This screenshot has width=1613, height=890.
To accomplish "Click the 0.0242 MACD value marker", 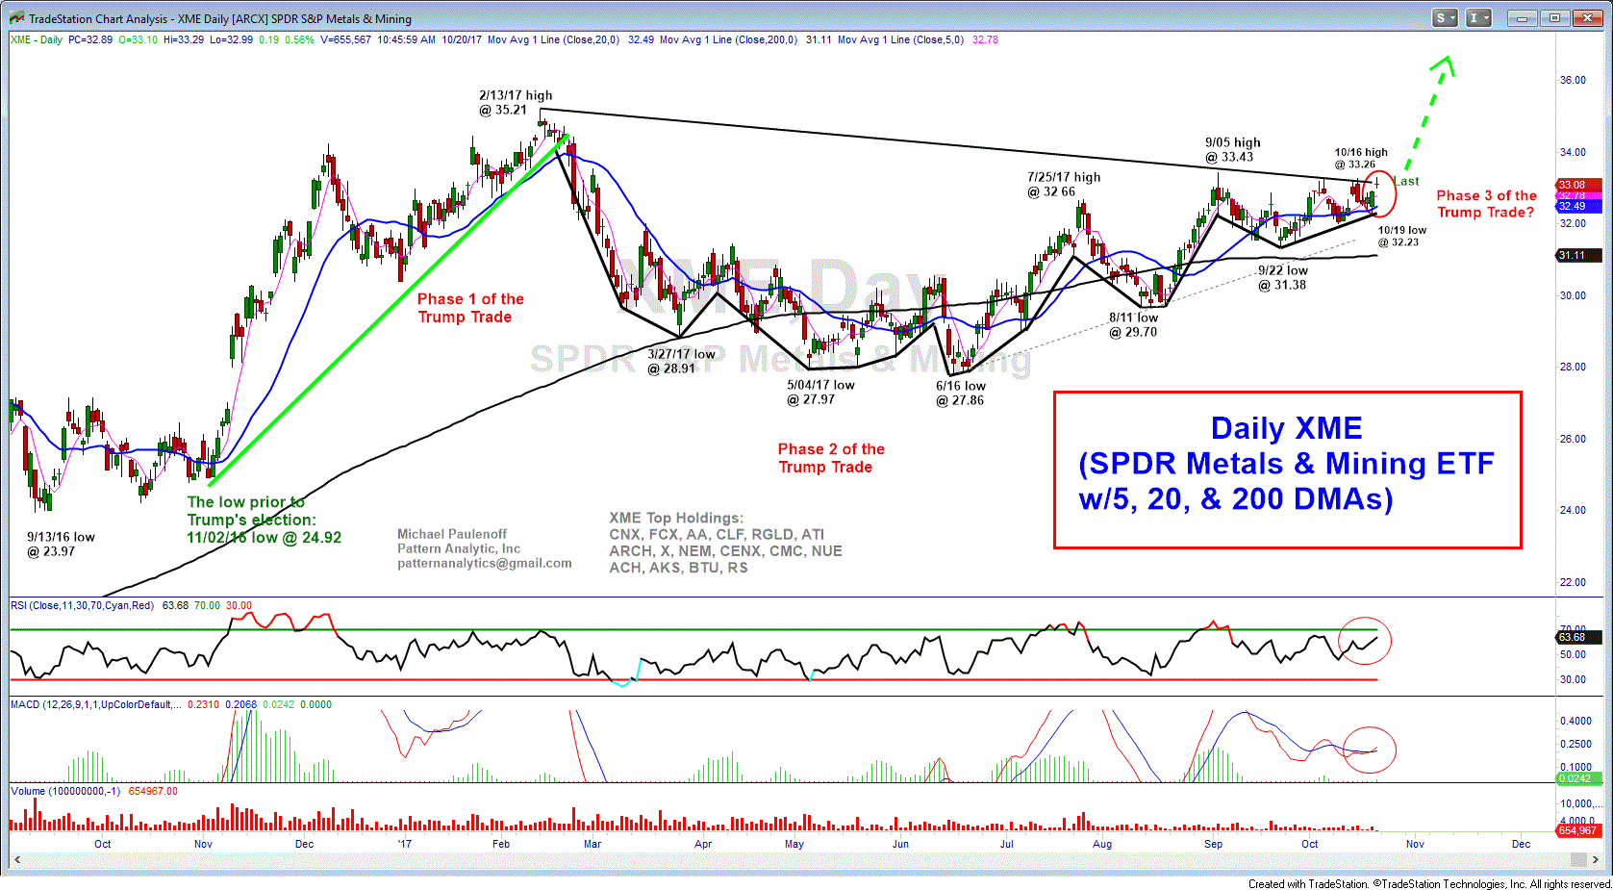I will click(x=1578, y=778).
